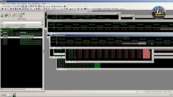Switch to 2d tab in Maximalfuellung LDR window
This screenshot has height=97, width=173.
click(56, 48)
